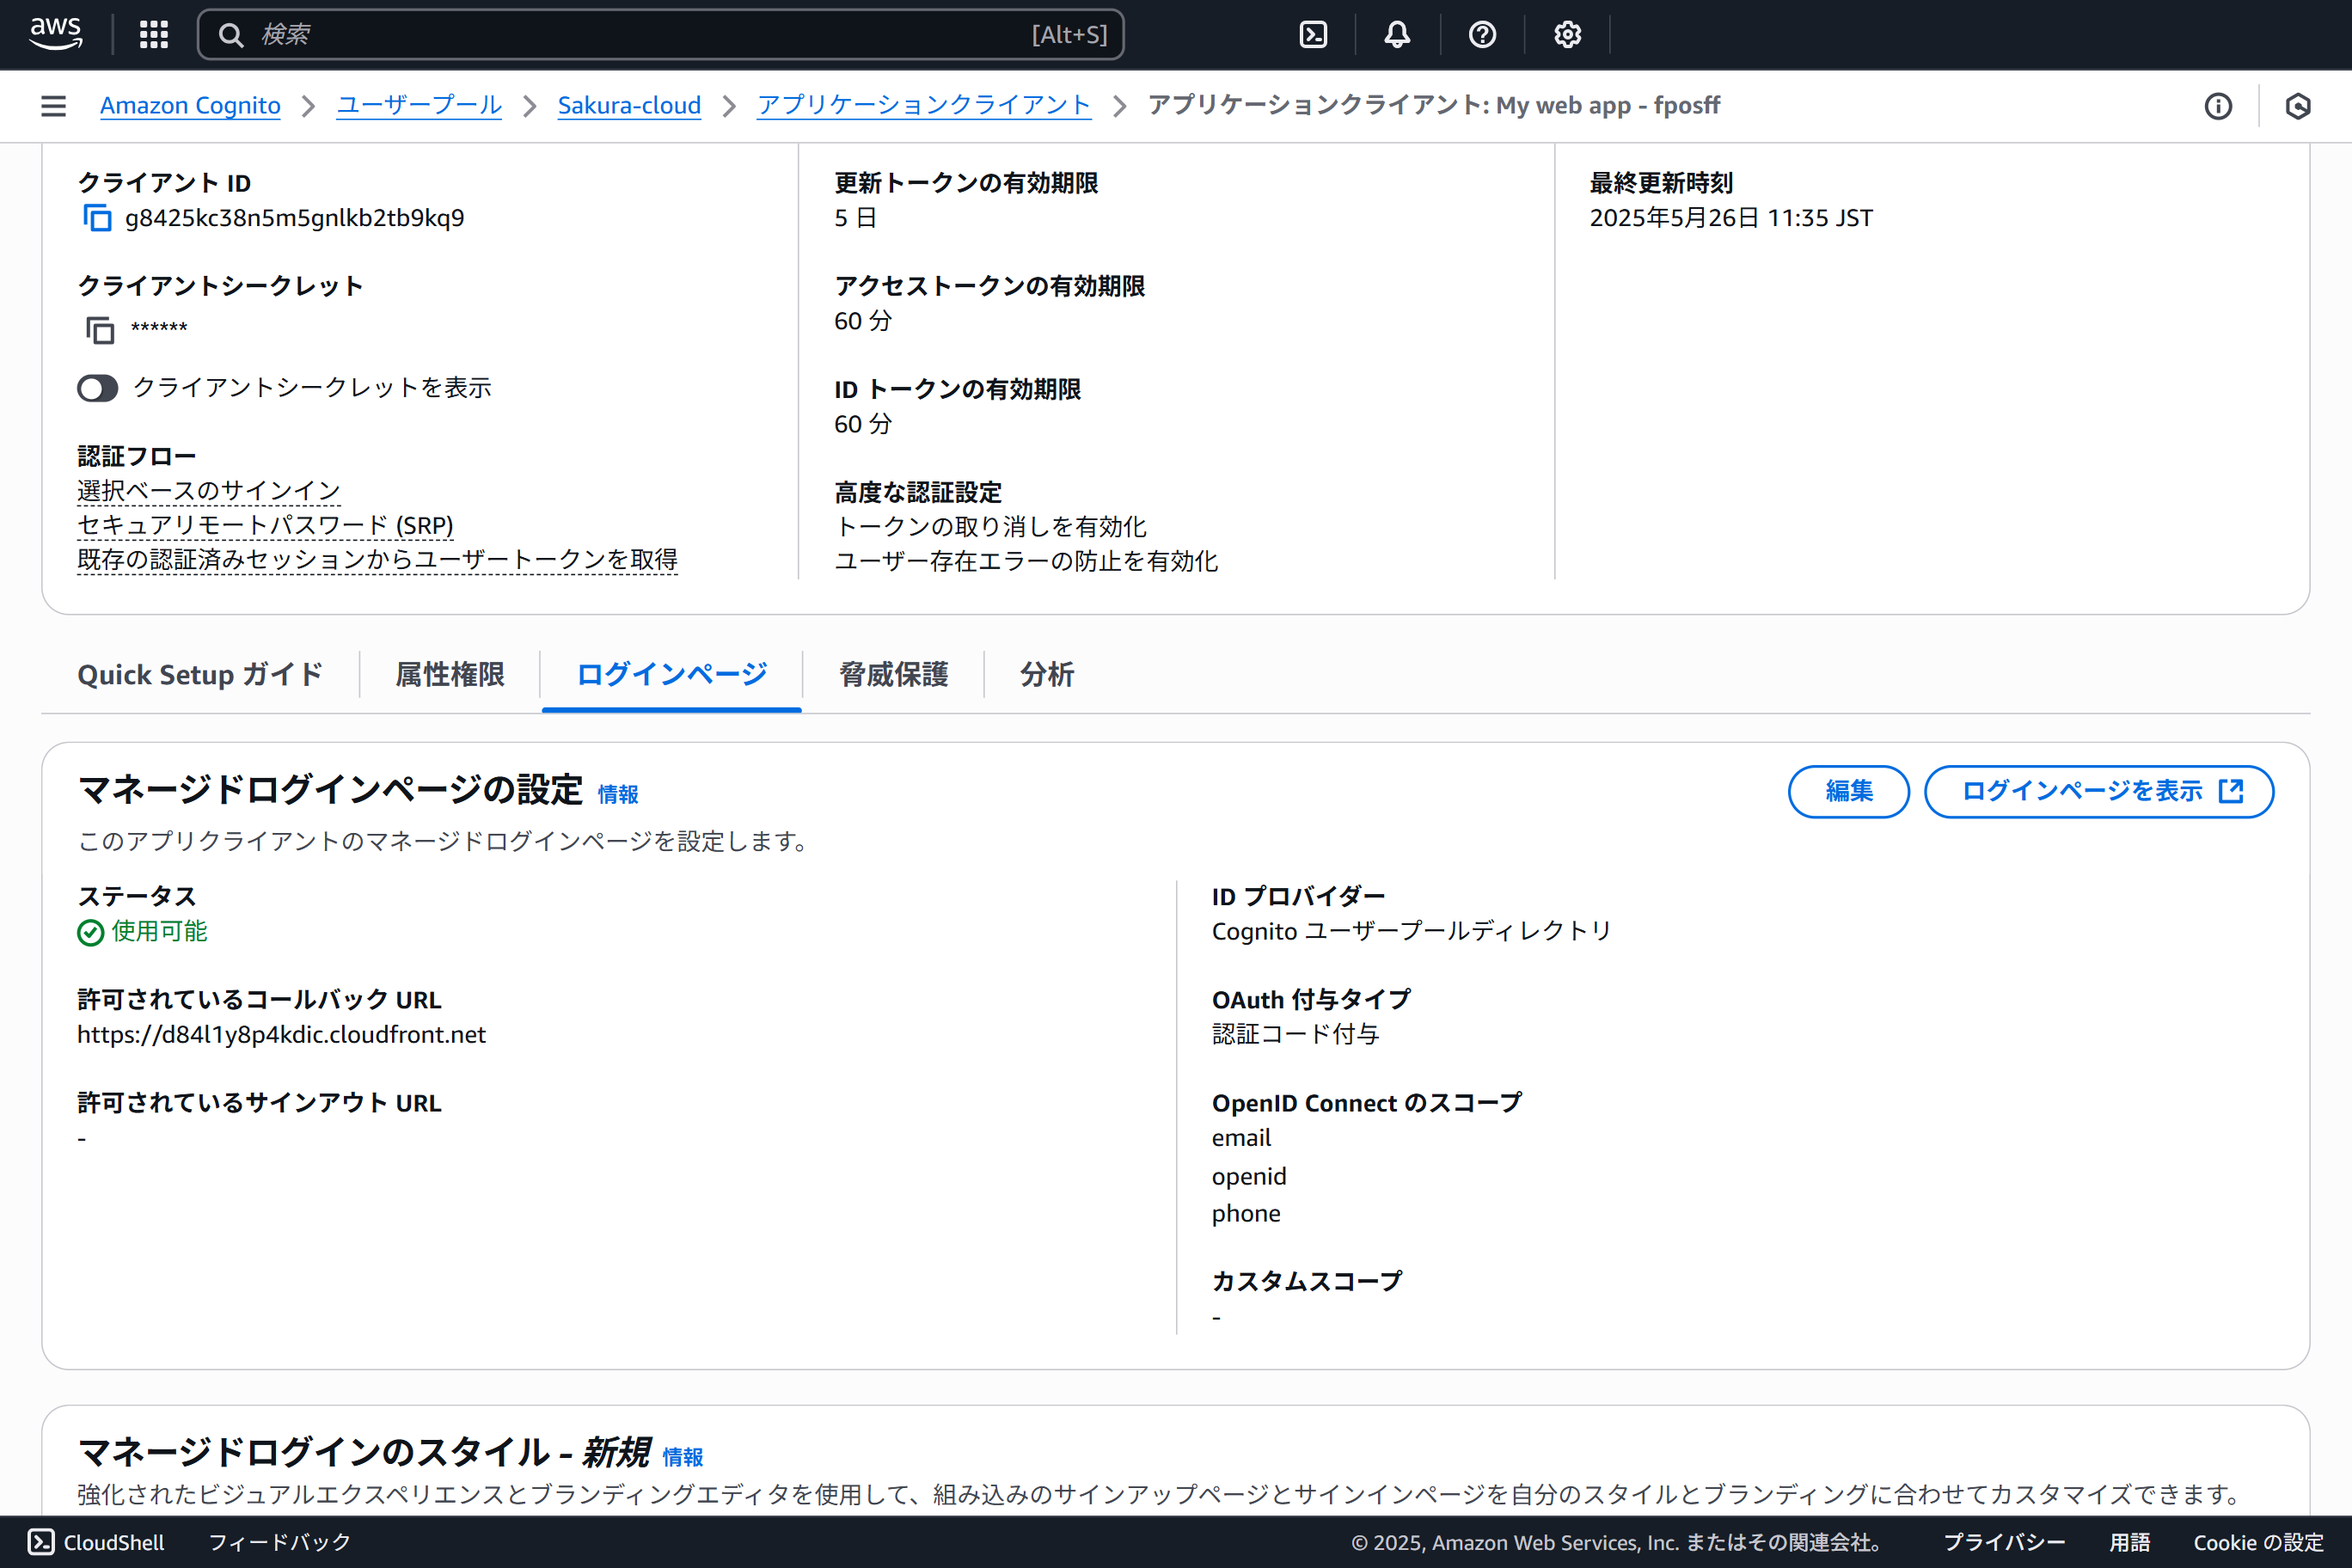Click ユーザー存在エラーの防止を有効化 text
The width and height of the screenshot is (2352, 1568).
click(1026, 562)
